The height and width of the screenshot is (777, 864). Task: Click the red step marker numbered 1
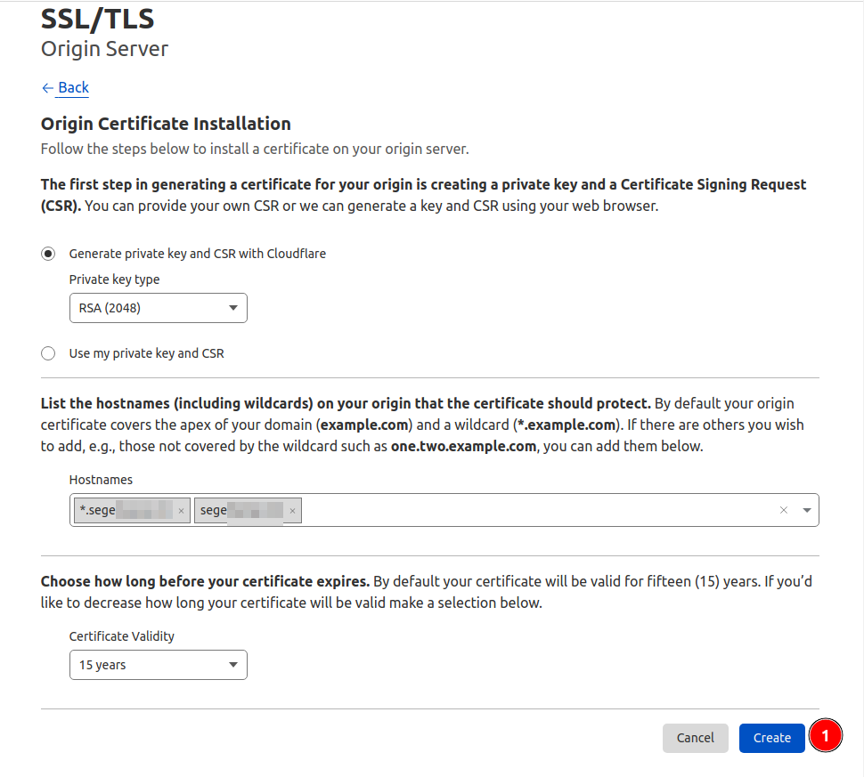pos(825,736)
